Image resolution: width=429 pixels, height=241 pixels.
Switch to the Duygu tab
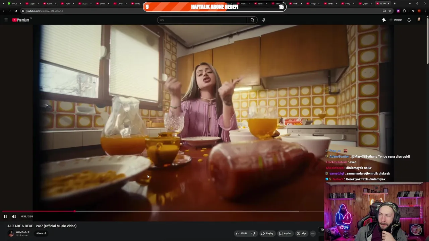[x=32, y=3]
